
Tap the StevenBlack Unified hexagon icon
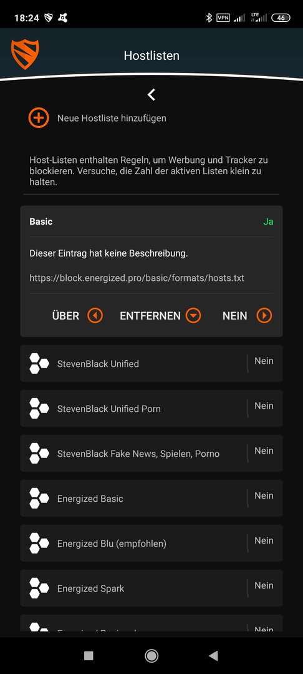(x=39, y=364)
